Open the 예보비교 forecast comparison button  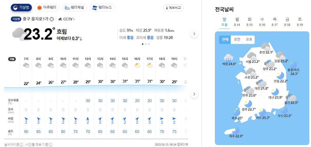point(173,8)
